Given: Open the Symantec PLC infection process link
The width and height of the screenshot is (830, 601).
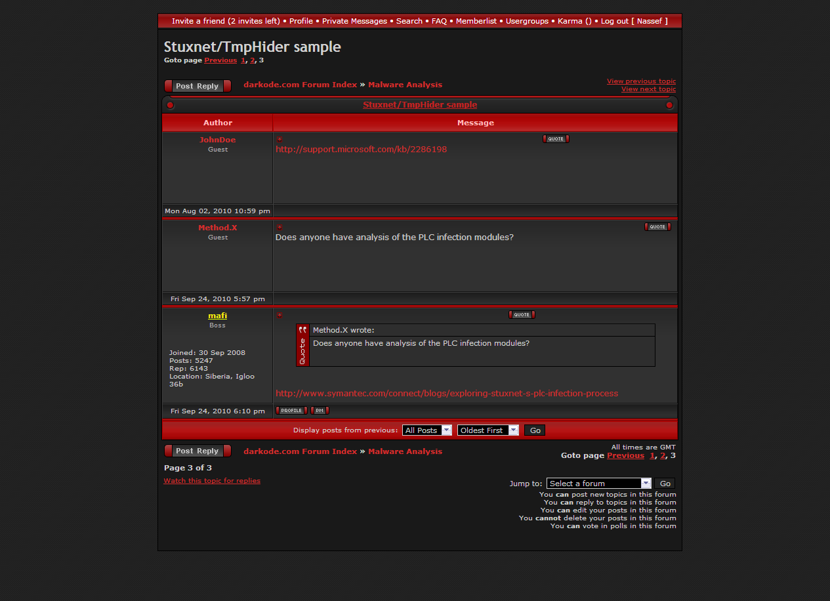Looking at the screenshot, I should point(447,394).
